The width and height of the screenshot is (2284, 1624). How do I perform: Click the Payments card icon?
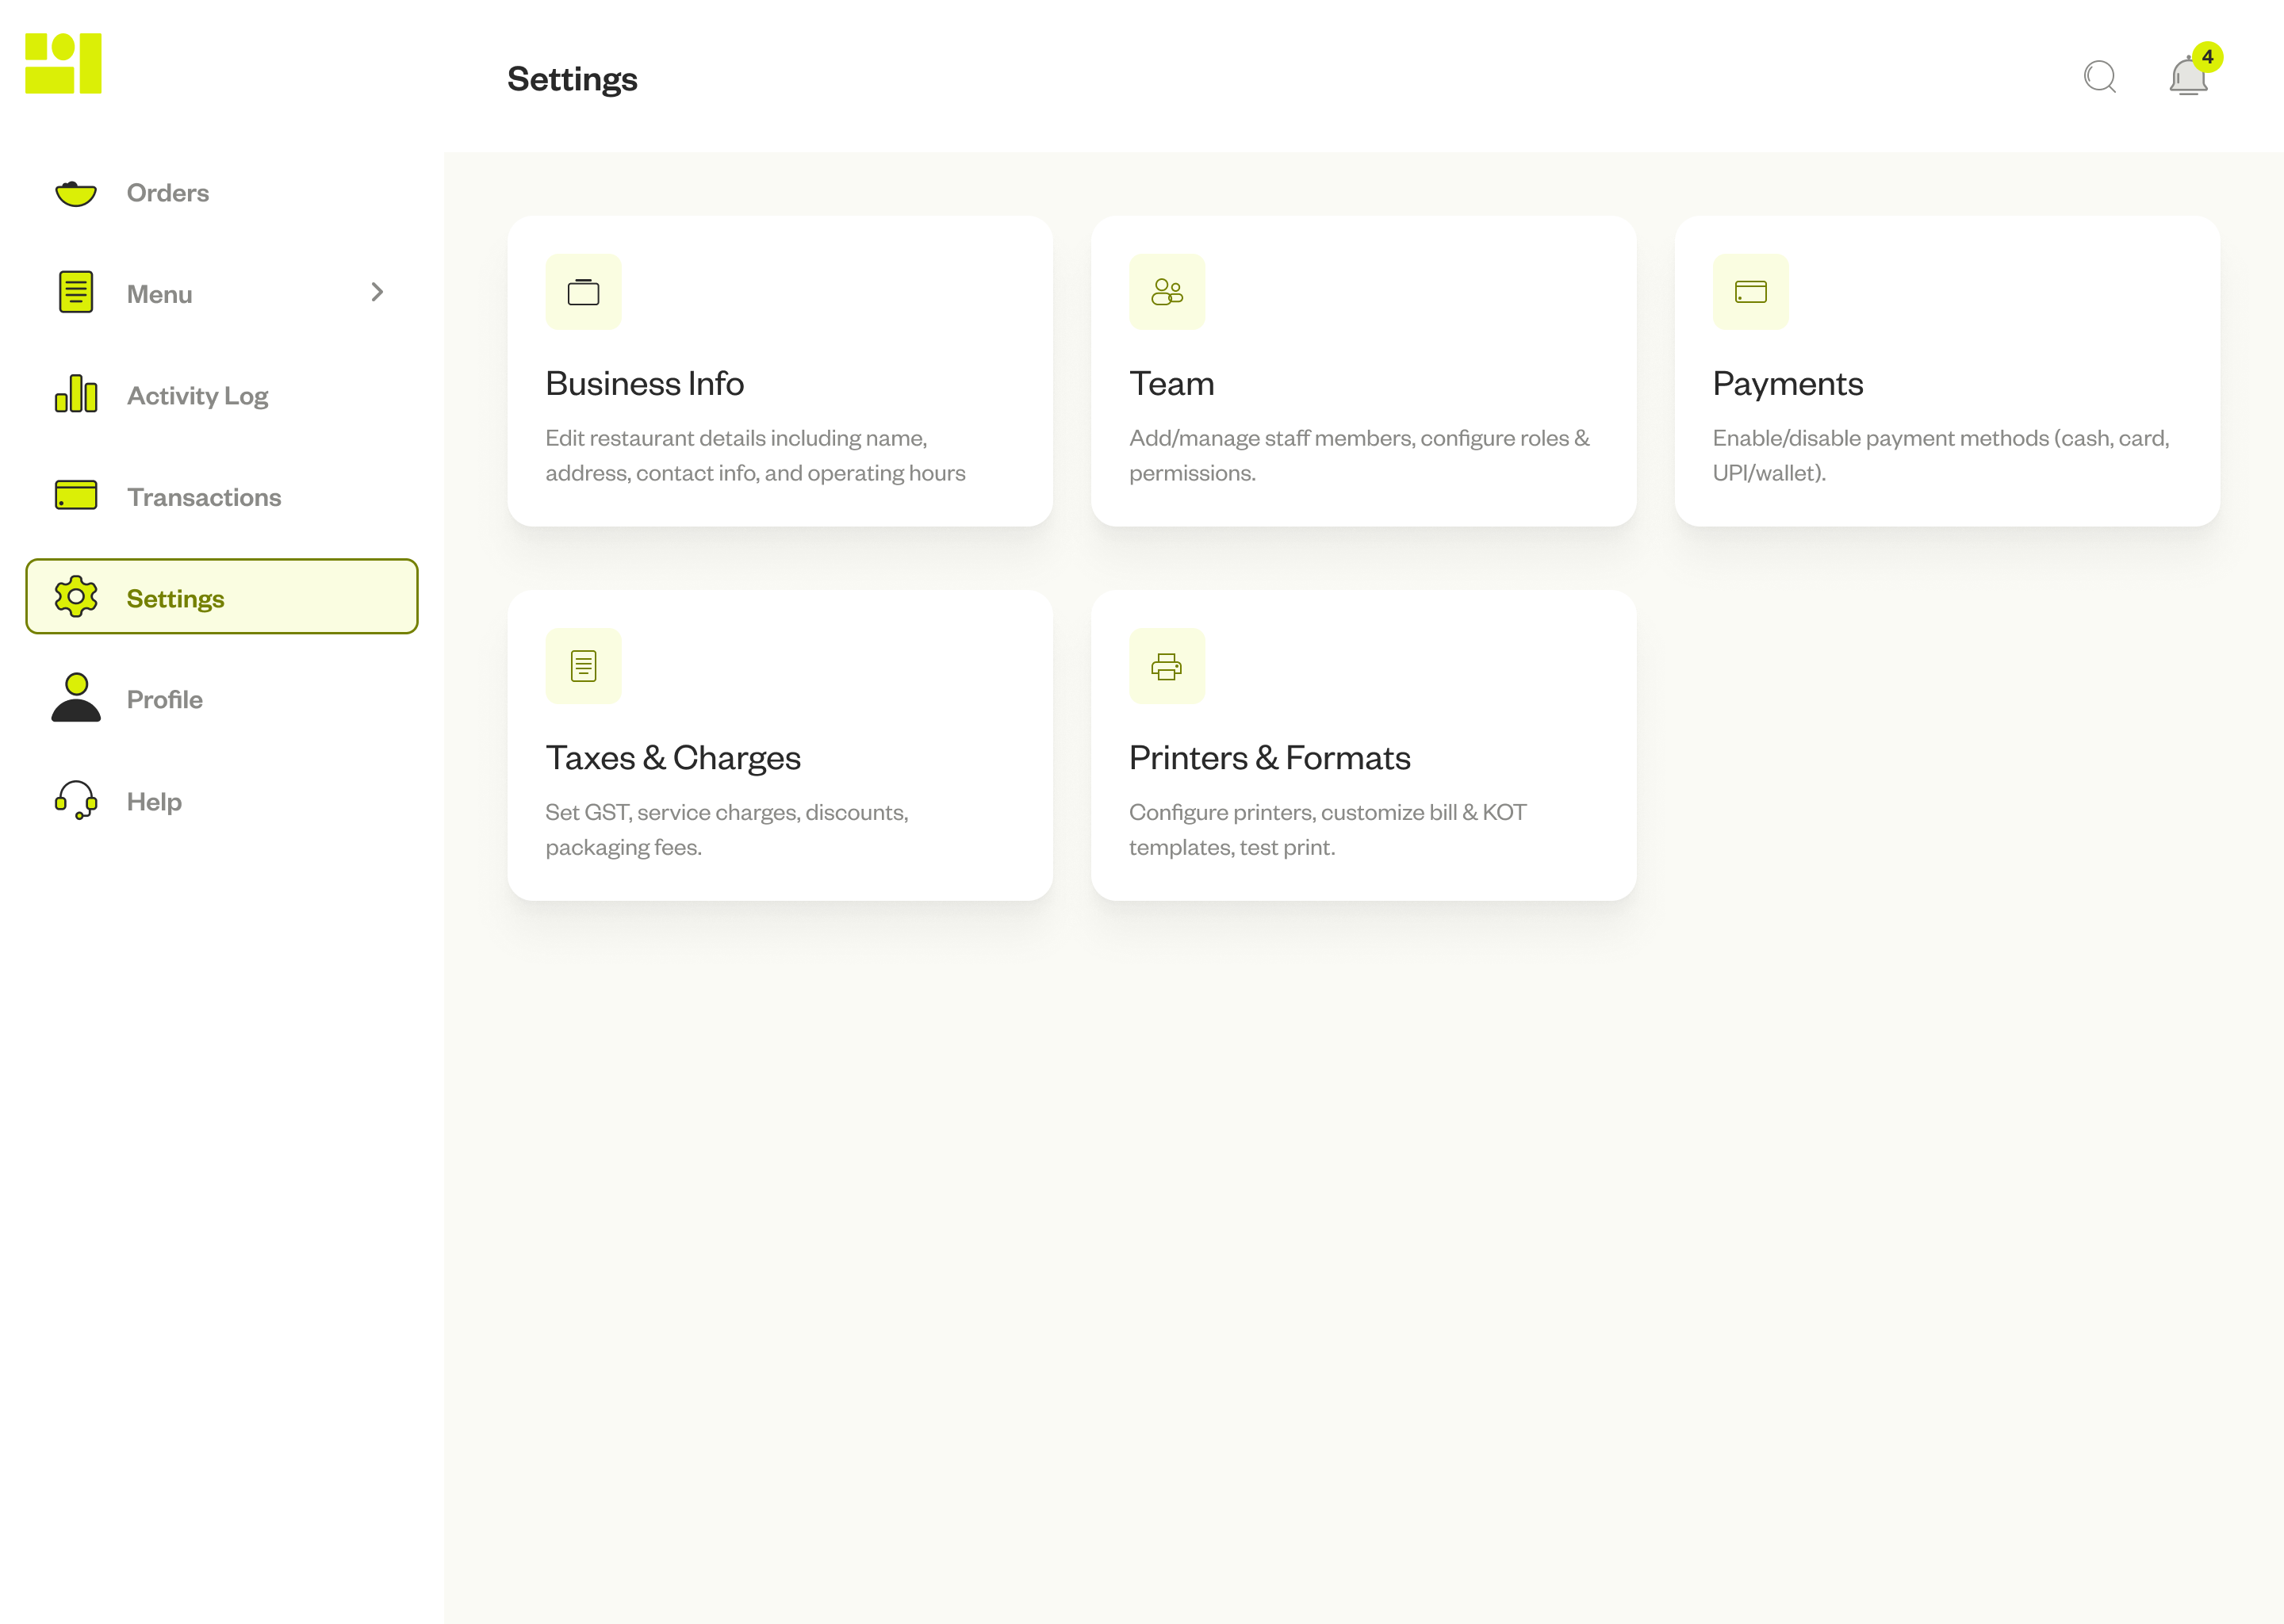pos(1750,292)
